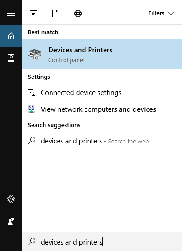
Task: Select the Home icon in sidebar
Action: point(11,36)
